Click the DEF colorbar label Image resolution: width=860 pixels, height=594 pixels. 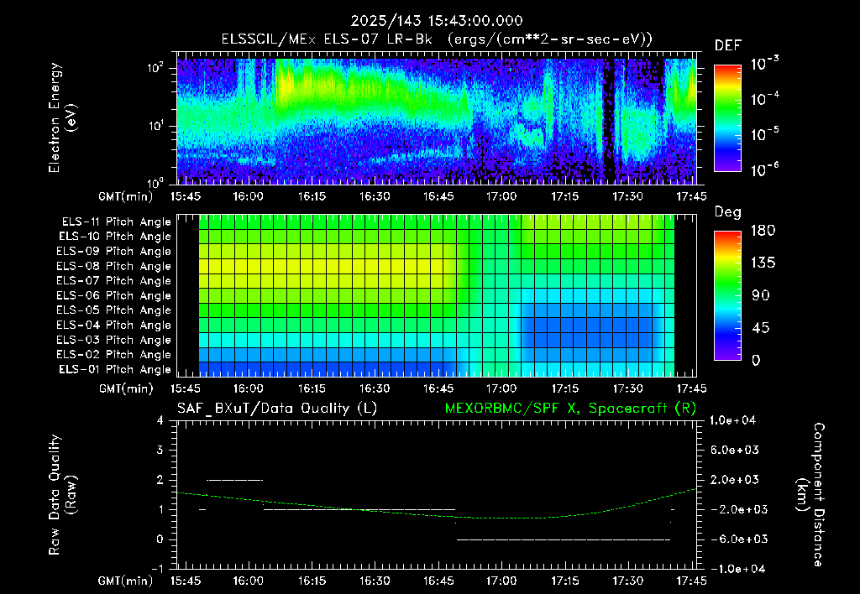728,45
